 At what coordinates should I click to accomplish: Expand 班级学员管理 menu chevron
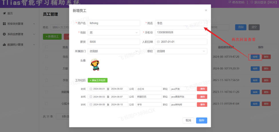click(x=34, y=24)
